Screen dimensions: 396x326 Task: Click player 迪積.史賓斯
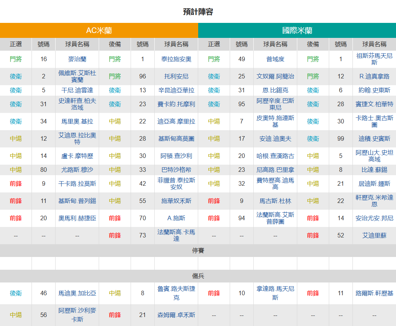click(x=374, y=138)
